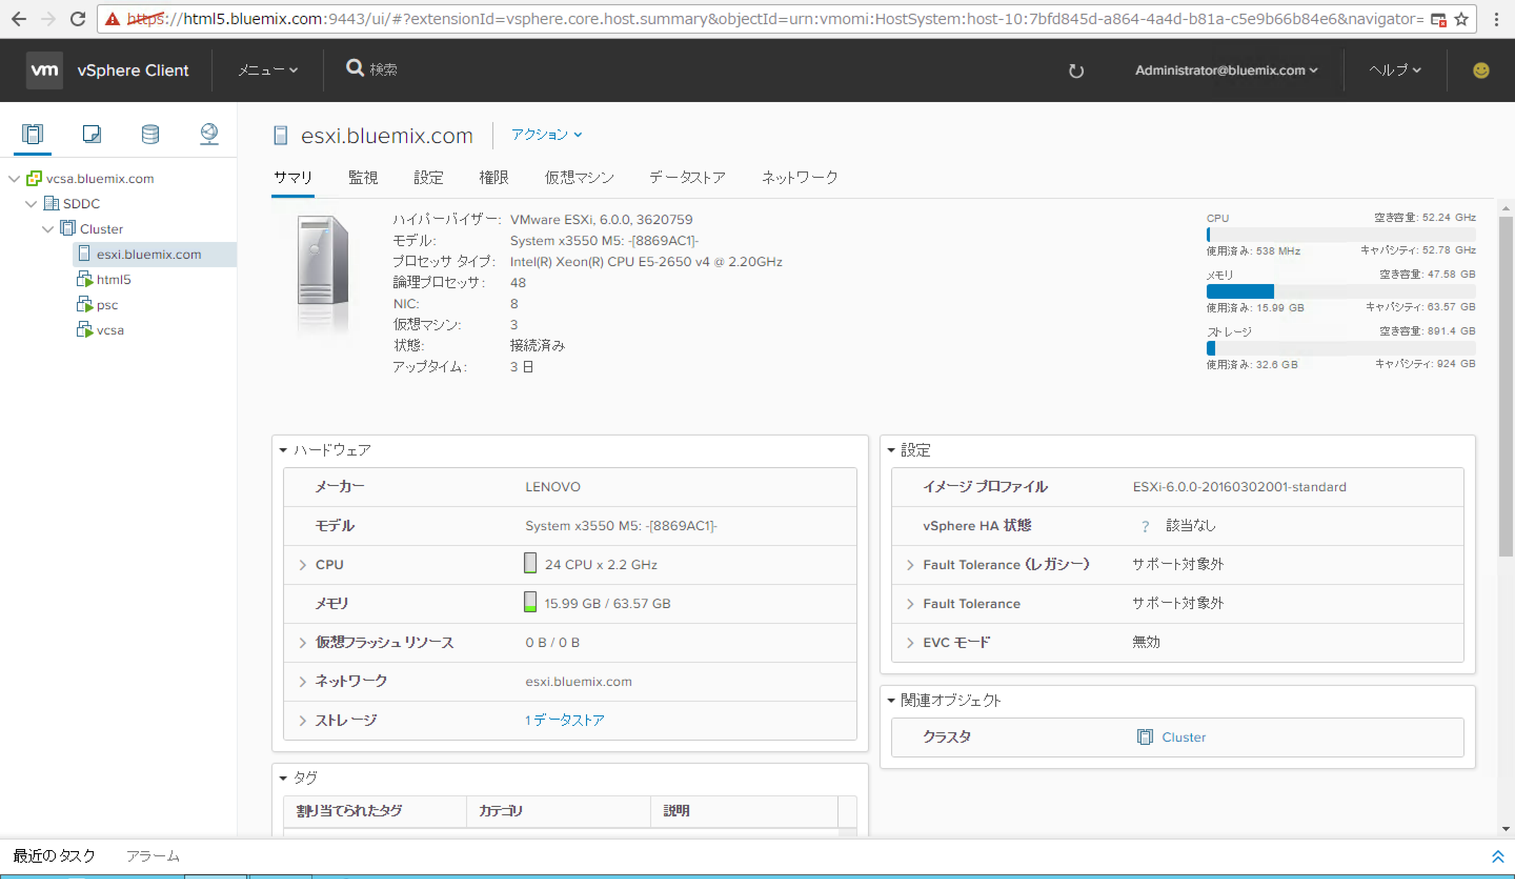Open the メニュー menu
The height and width of the screenshot is (879, 1515).
tap(267, 70)
